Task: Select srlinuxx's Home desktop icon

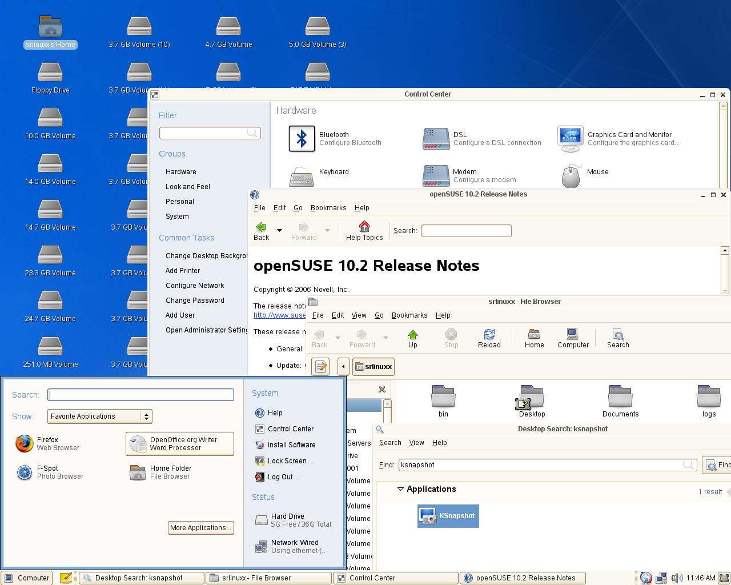Action: [x=50, y=32]
